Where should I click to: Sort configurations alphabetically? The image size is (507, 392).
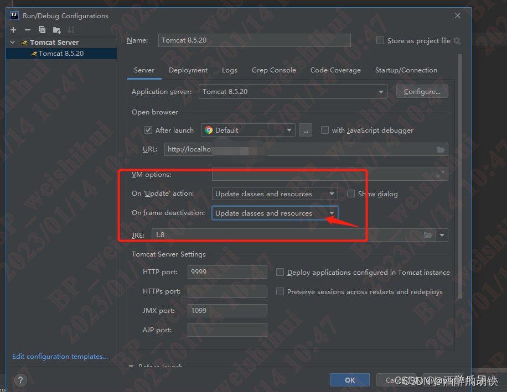71,30
